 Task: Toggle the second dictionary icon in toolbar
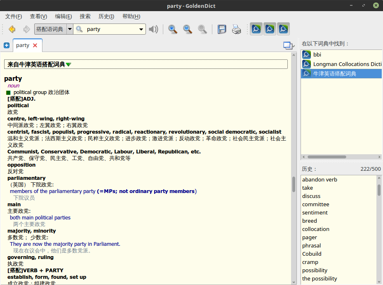pos(270,29)
